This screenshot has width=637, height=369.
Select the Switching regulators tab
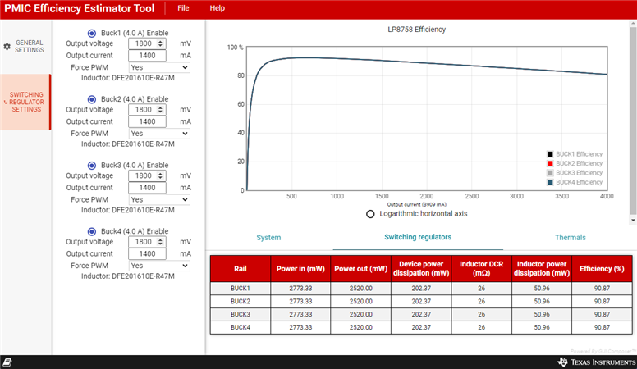pos(418,237)
